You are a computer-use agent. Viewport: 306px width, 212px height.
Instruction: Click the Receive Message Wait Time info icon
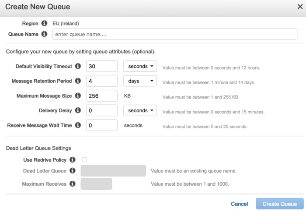[78, 125]
